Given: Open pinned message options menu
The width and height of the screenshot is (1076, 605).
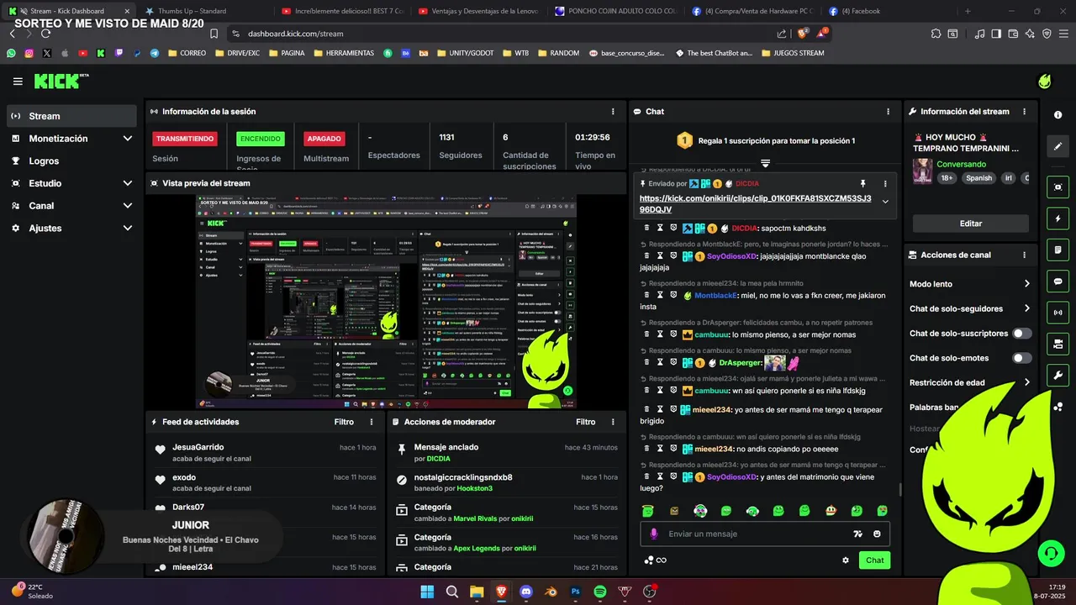Looking at the screenshot, I should pyautogui.click(x=884, y=183).
